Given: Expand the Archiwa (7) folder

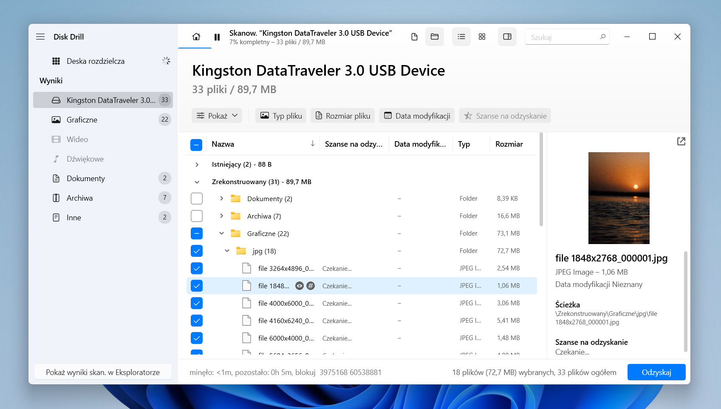Looking at the screenshot, I should point(221,216).
